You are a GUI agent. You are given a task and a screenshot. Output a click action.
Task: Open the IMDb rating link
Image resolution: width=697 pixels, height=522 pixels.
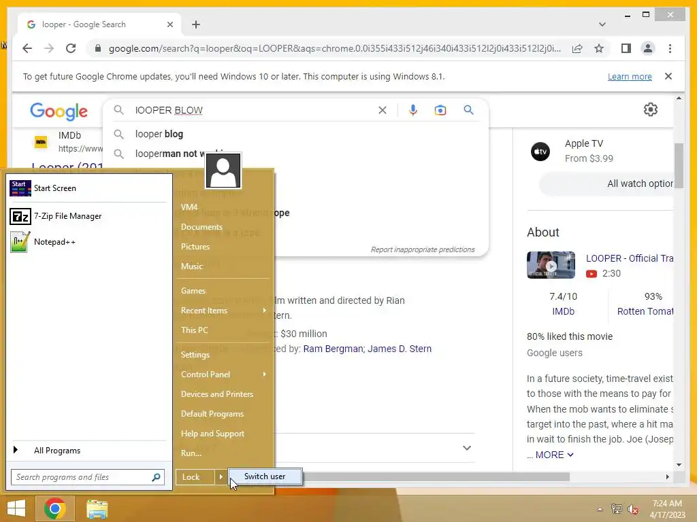[x=563, y=311]
